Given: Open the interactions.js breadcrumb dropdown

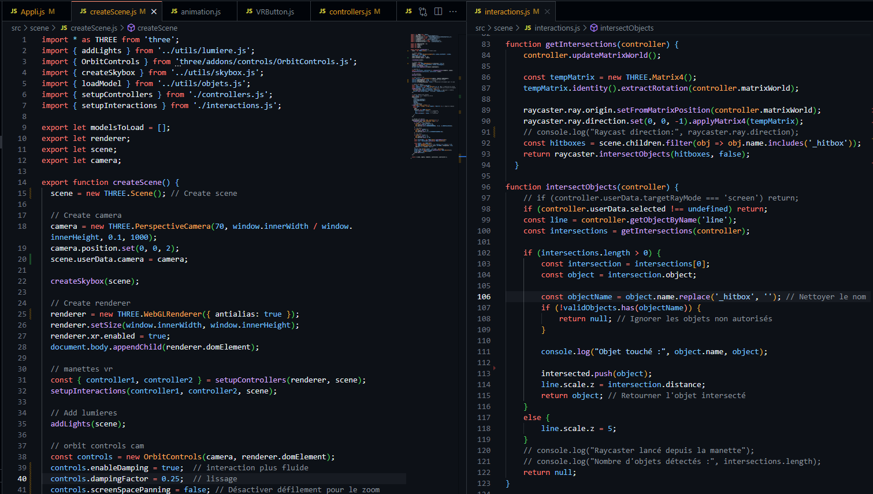Looking at the screenshot, I should (557, 28).
